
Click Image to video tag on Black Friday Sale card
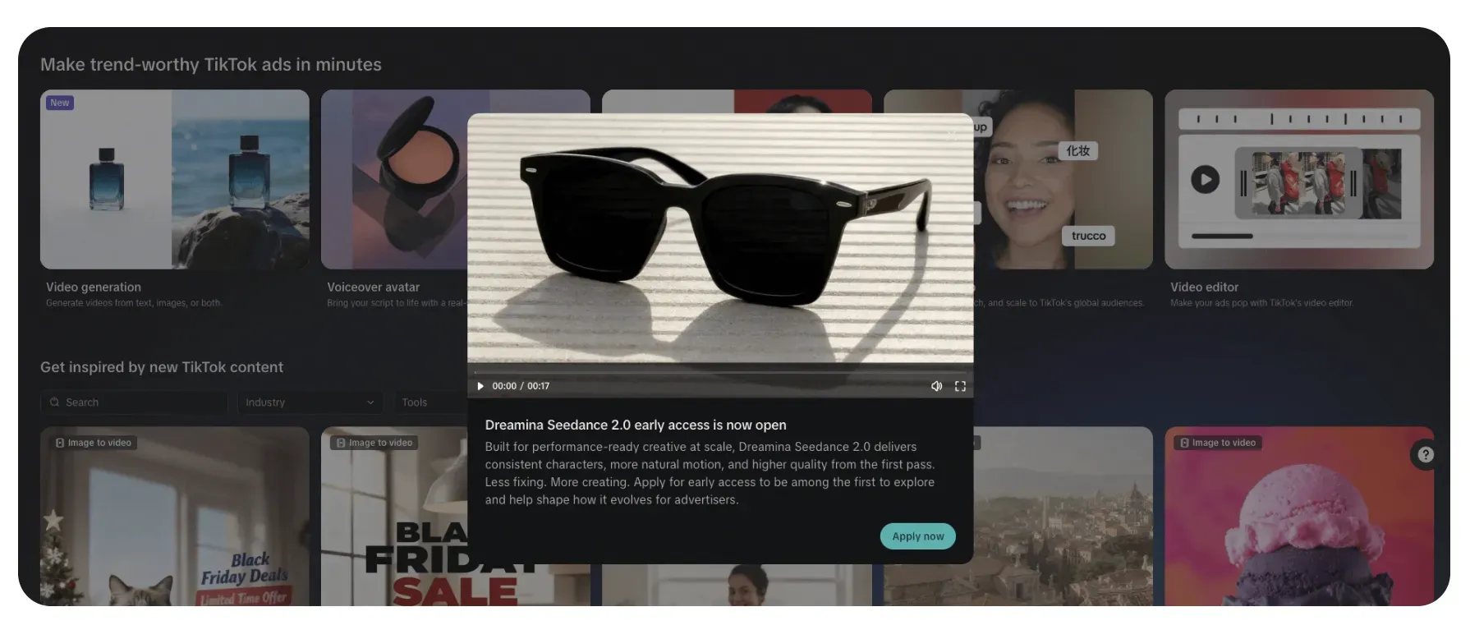tap(374, 443)
